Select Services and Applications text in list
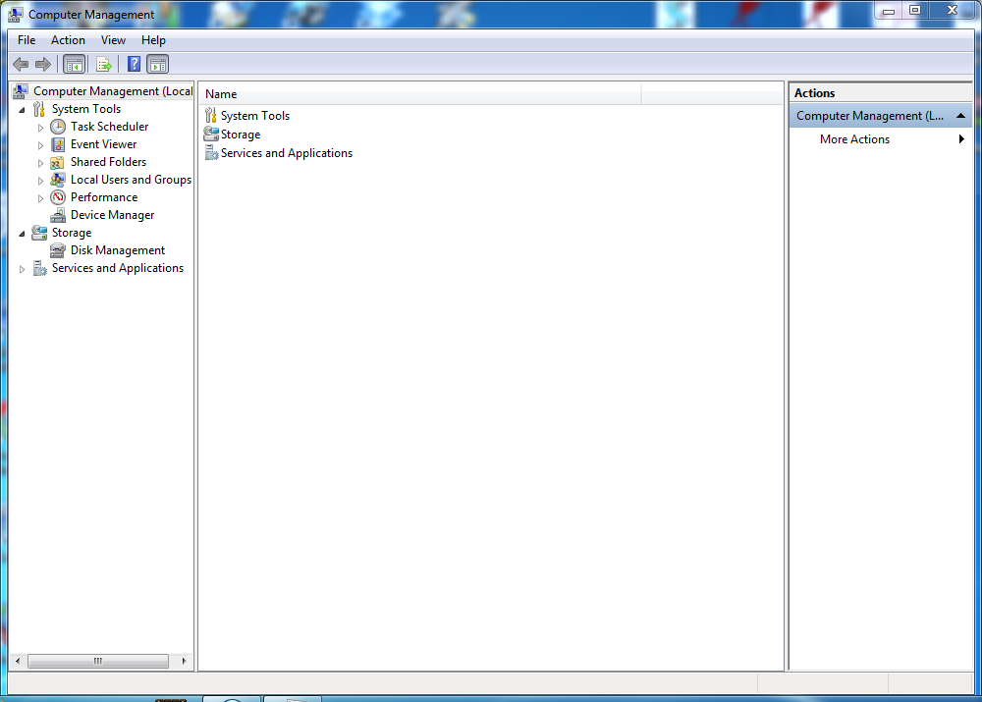Image resolution: width=982 pixels, height=702 pixels. (287, 153)
